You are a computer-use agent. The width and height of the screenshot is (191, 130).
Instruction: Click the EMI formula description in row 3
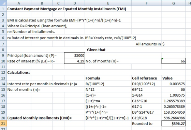click(64, 20)
